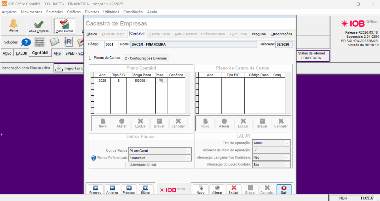
Task: Expand the Outros Planos dropdown
Action: 188,151
